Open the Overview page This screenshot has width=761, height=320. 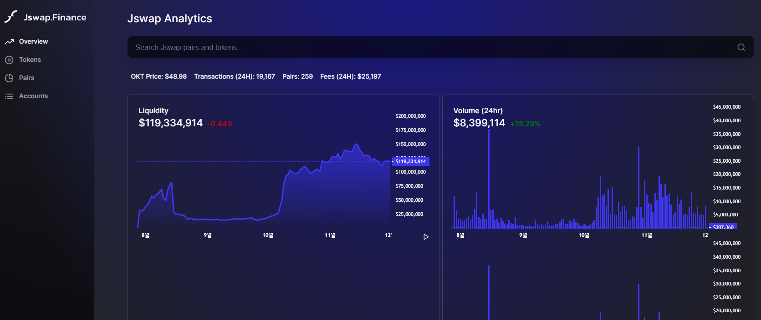(x=33, y=41)
